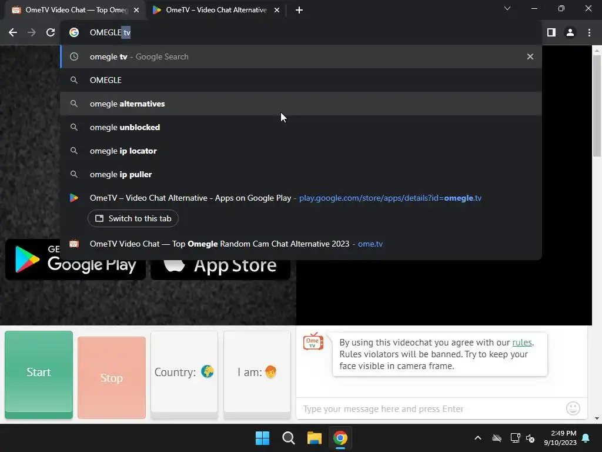Switch to the OmeTV Video Chat tab
Viewport: 602px width, 452px height.
75,10
